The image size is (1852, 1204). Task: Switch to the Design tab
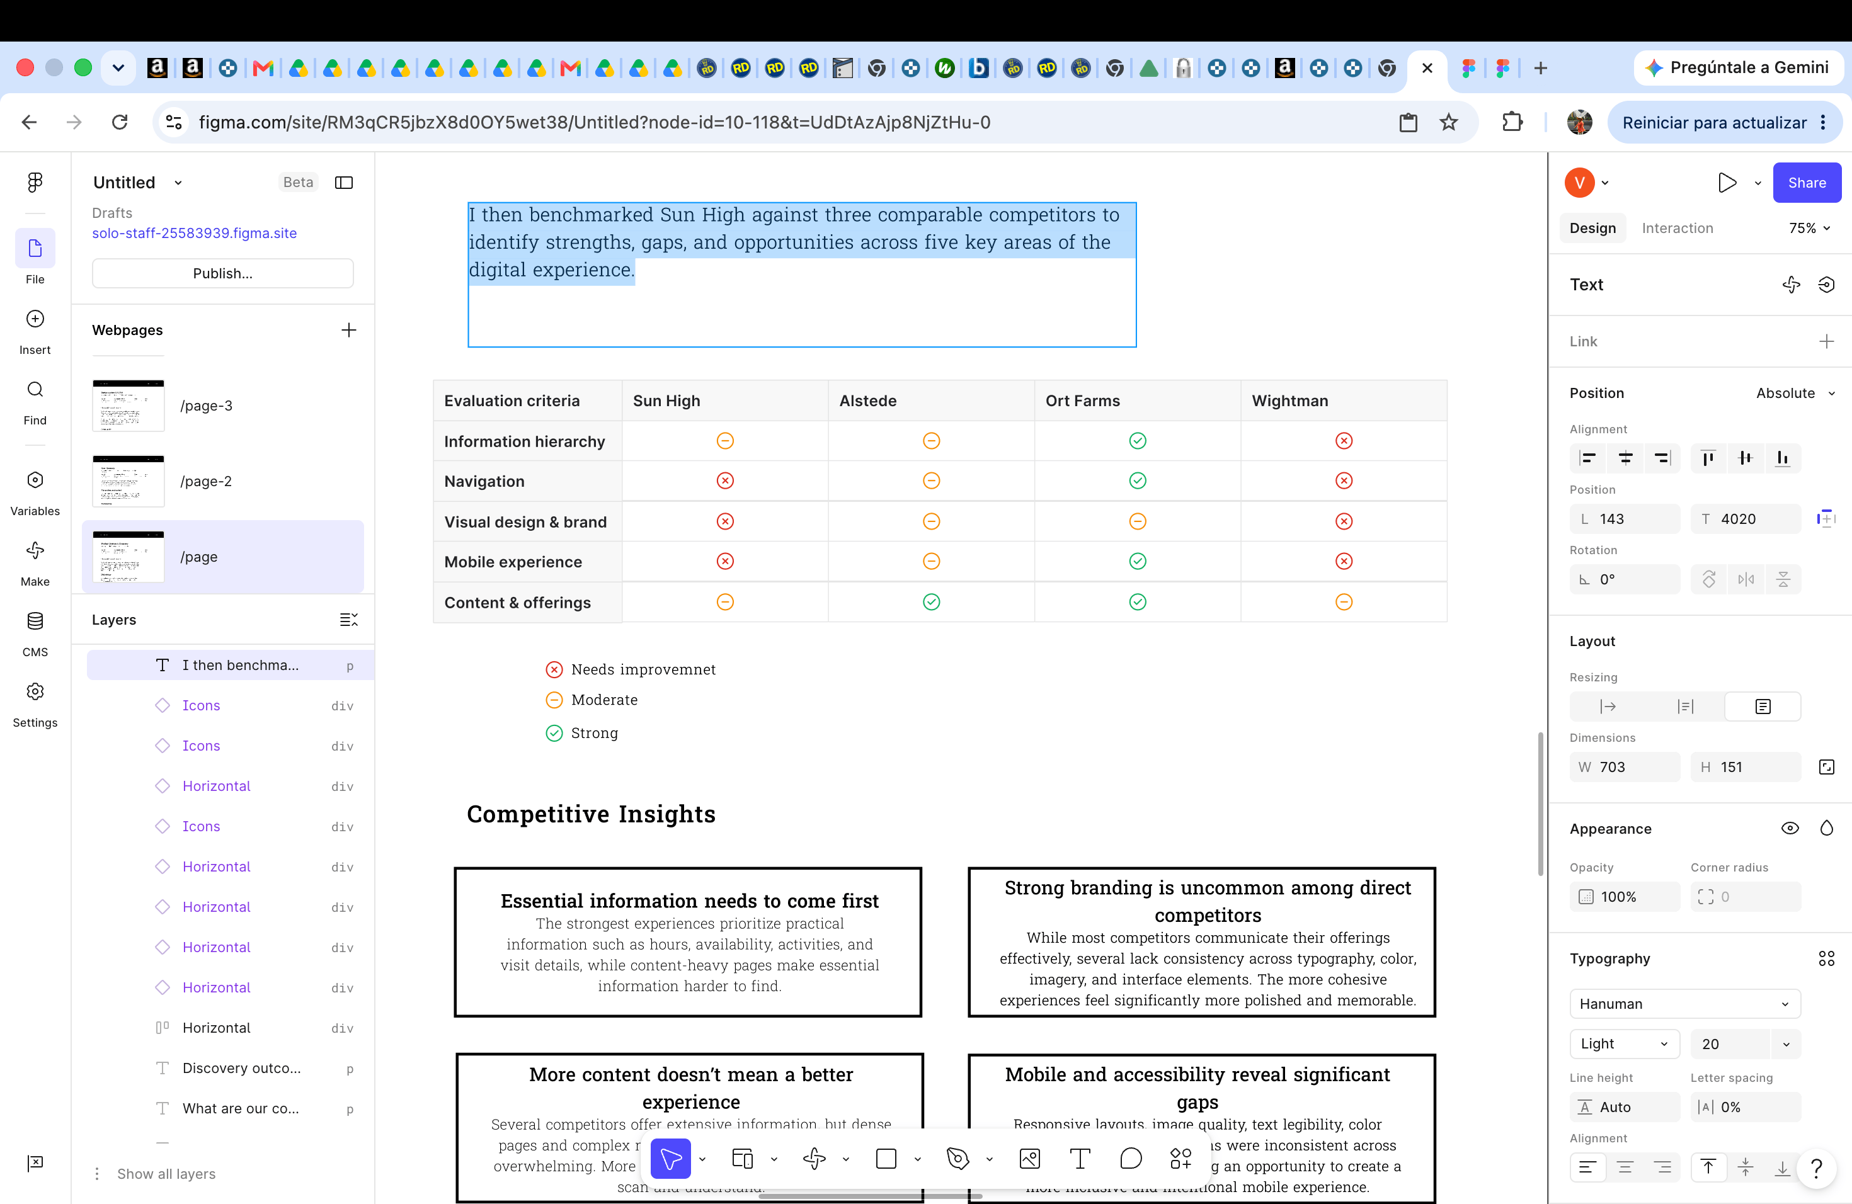pos(1592,228)
